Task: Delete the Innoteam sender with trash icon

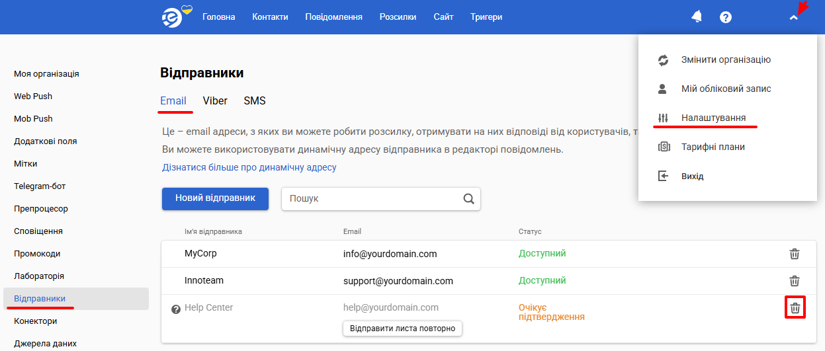Action: coord(795,281)
